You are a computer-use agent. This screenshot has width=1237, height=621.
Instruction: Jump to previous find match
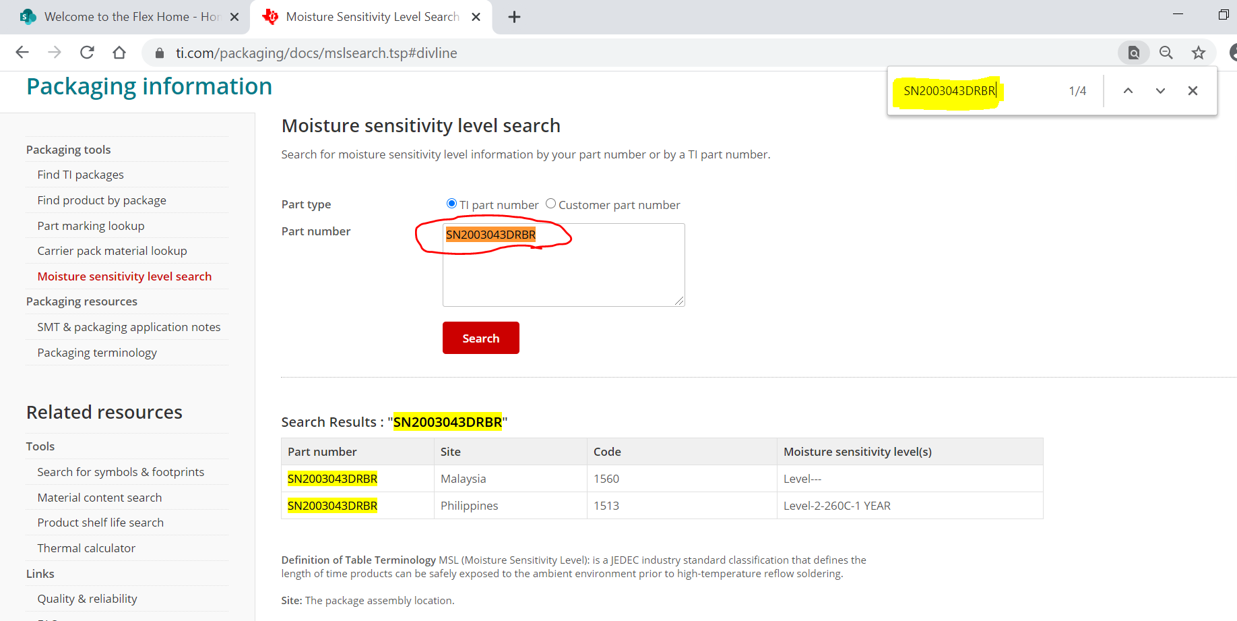pos(1128,91)
